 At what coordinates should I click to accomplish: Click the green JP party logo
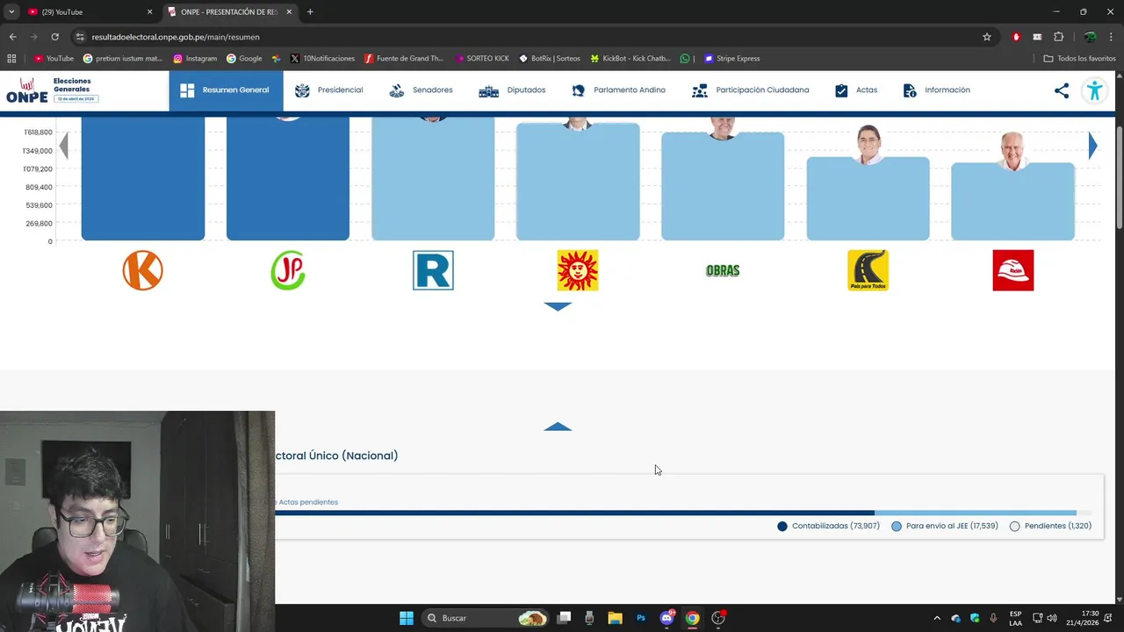coord(288,270)
